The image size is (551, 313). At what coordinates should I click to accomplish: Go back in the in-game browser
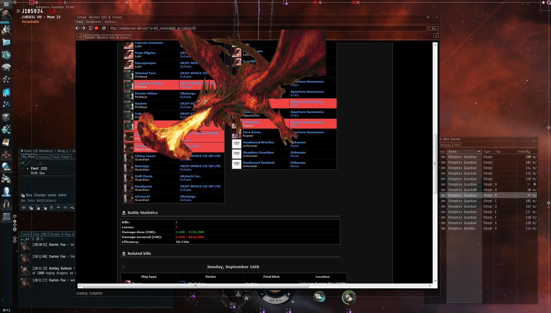[78, 28]
